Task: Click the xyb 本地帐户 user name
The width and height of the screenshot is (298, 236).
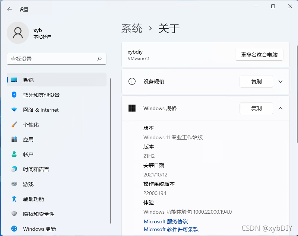Action: [x=42, y=33]
